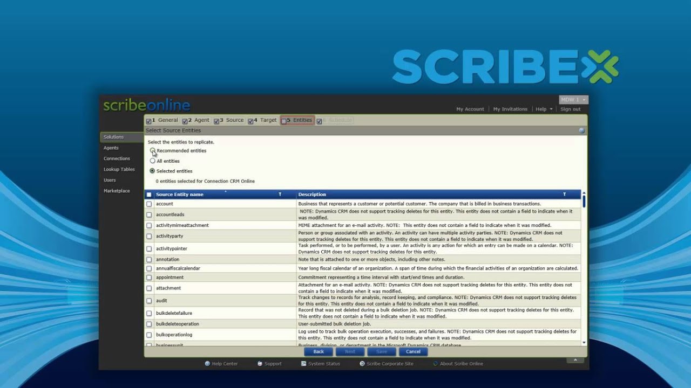Check the attachment entity checkbox
The image size is (691, 388).
click(149, 288)
